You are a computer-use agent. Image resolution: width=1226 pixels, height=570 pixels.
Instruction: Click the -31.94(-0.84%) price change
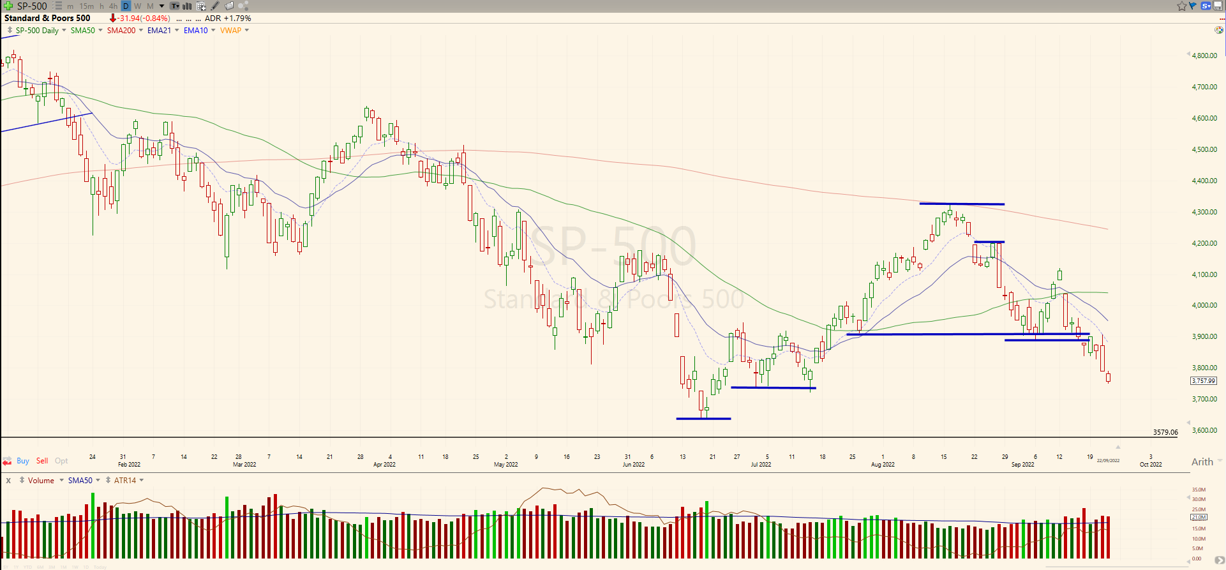(x=144, y=19)
